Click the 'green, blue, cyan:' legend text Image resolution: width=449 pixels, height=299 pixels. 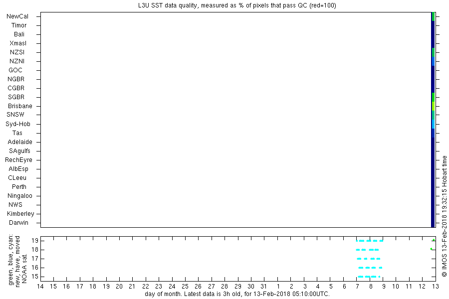click(11, 260)
